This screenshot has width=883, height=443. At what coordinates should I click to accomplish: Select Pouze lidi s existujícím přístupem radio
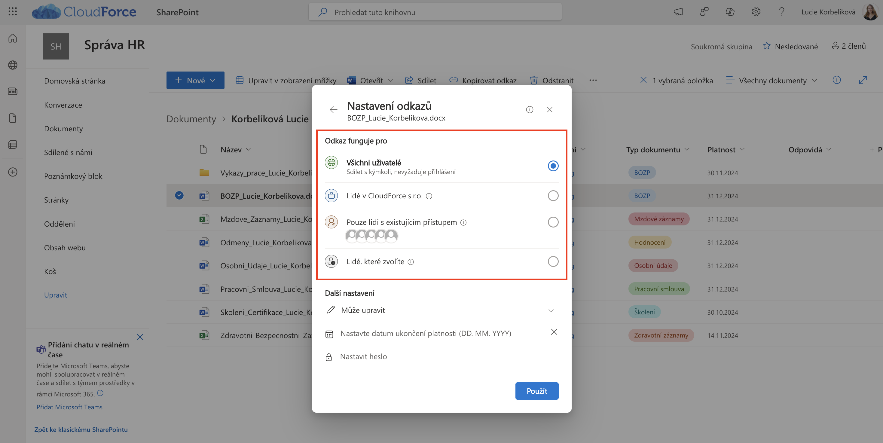553,222
